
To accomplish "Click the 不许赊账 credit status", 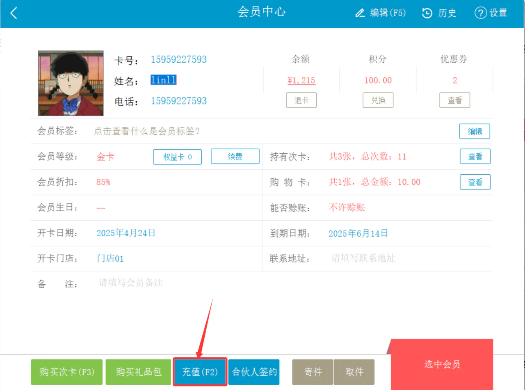I will click(x=347, y=208).
